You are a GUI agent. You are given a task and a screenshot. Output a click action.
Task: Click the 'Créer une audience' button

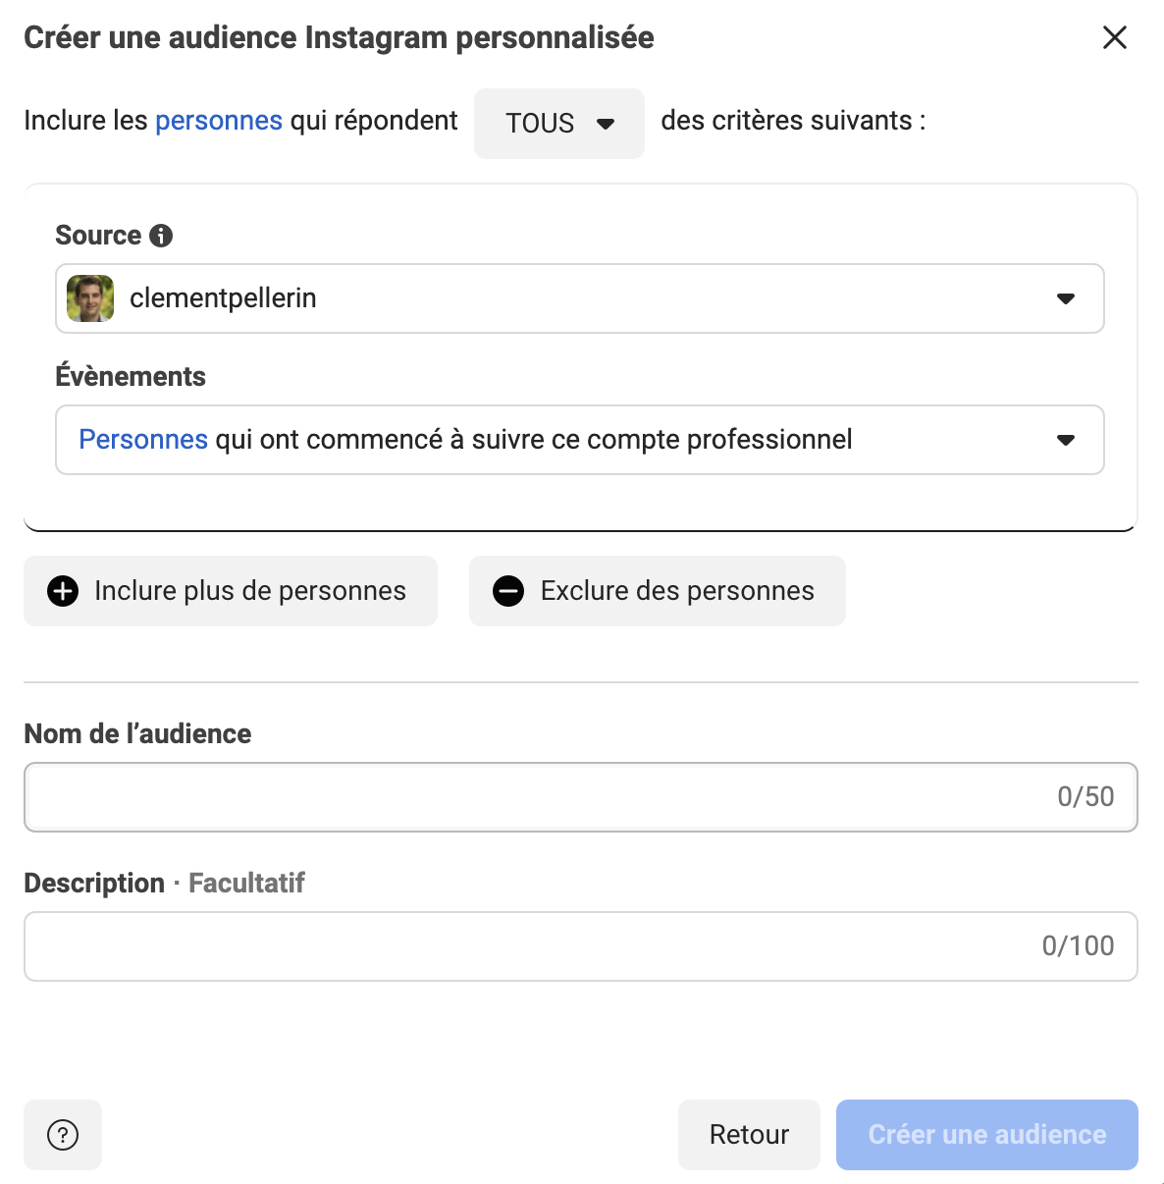(x=986, y=1135)
